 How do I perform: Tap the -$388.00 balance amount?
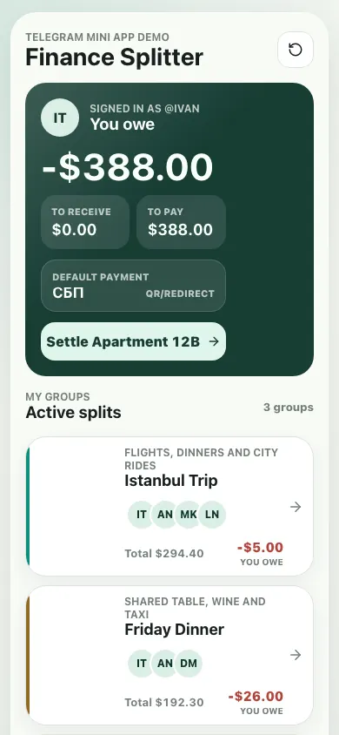click(128, 167)
